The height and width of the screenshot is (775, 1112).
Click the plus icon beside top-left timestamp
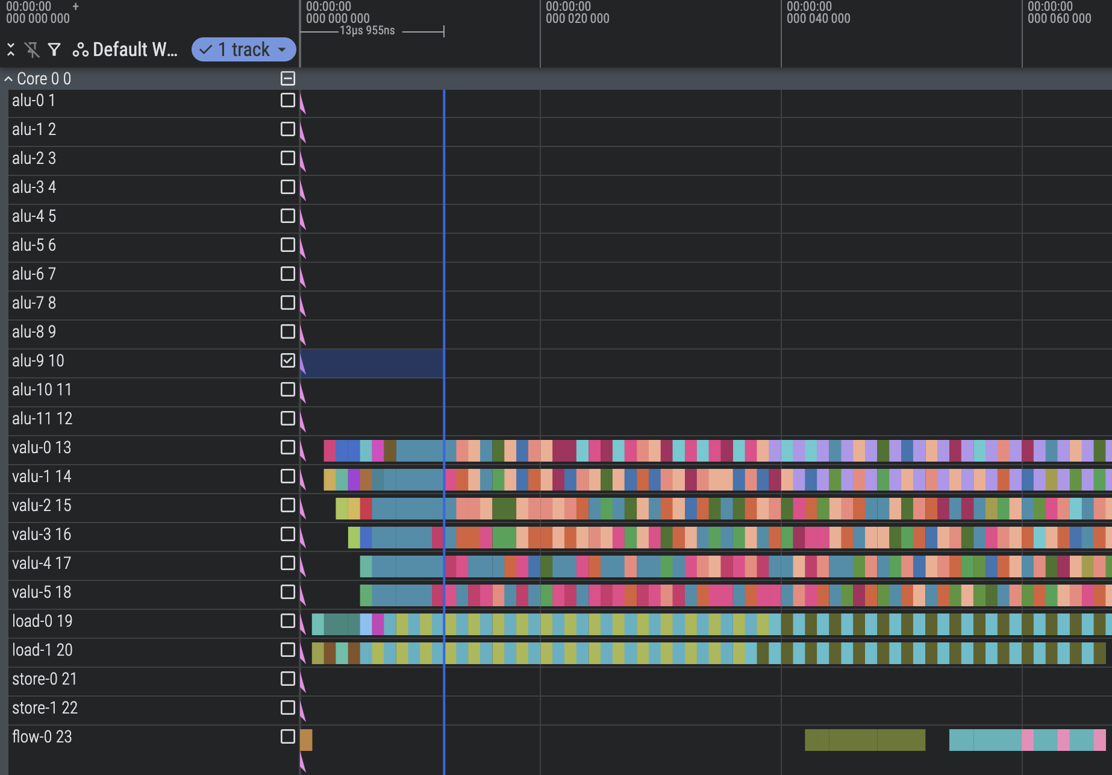click(75, 7)
